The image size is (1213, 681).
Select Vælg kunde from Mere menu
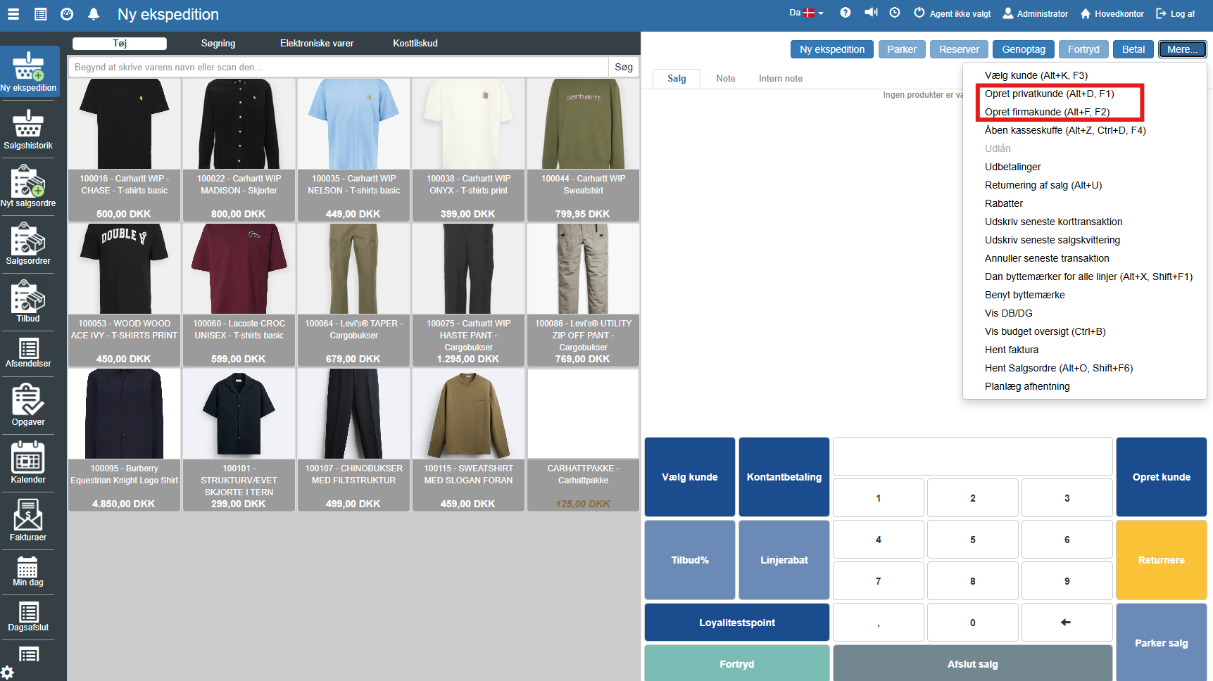[x=1036, y=75]
